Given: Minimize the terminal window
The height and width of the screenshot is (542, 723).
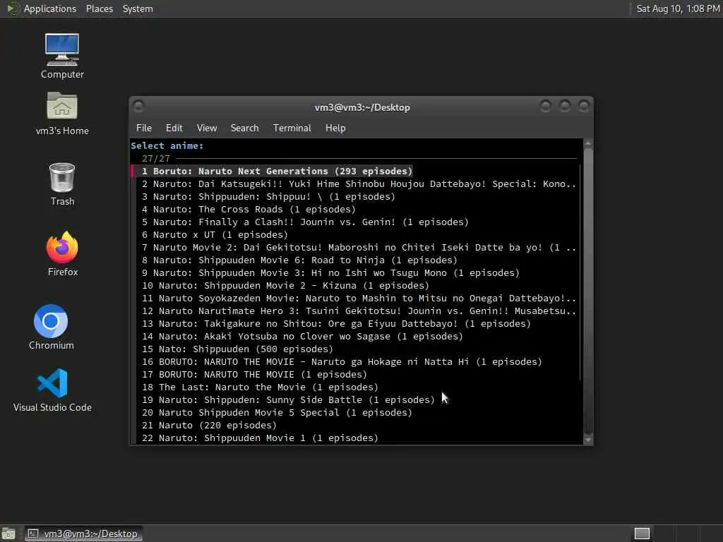Looking at the screenshot, I should coord(546,107).
